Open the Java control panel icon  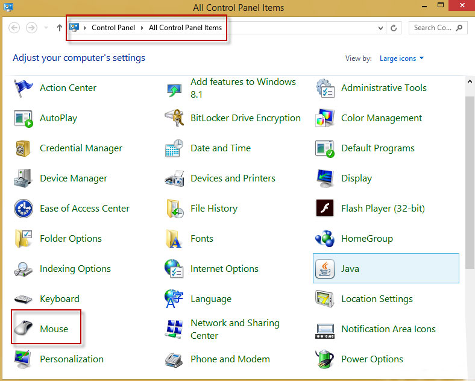coord(325,268)
